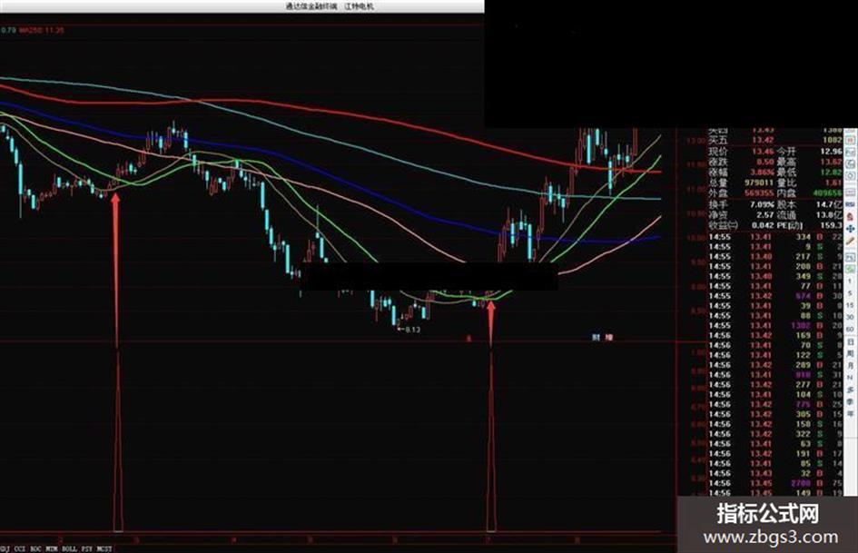The width and height of the screenshot is (858, 553).
Task: Select the trade row with volume 322
Action: [x=775, y=434]
